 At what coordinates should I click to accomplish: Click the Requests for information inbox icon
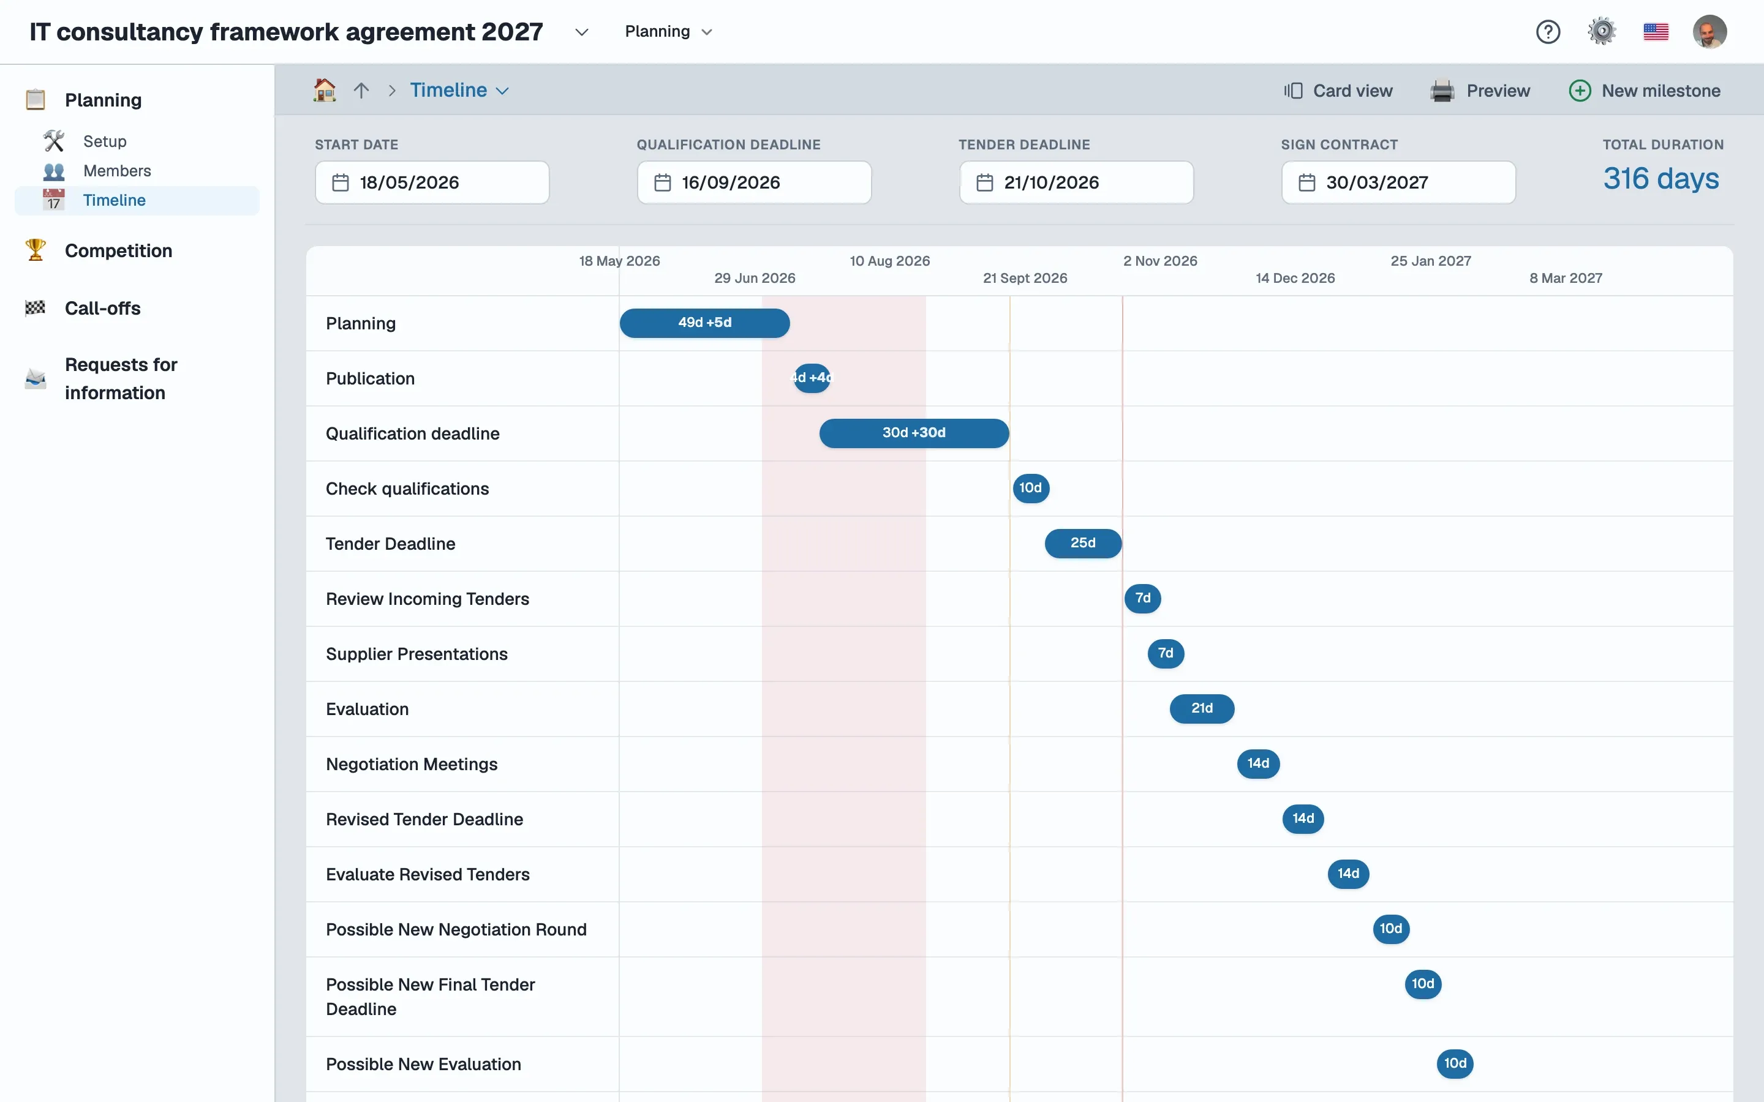(x=35, y=378)
